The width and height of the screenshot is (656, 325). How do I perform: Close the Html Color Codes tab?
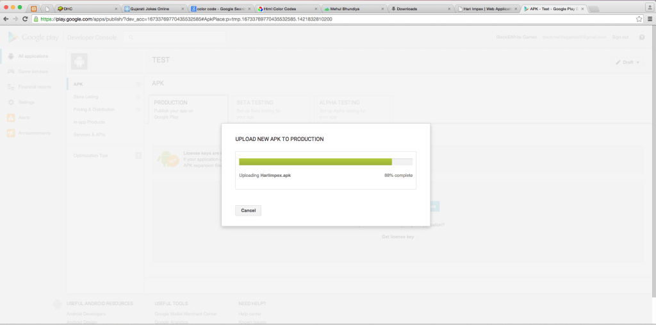point(316,9)
